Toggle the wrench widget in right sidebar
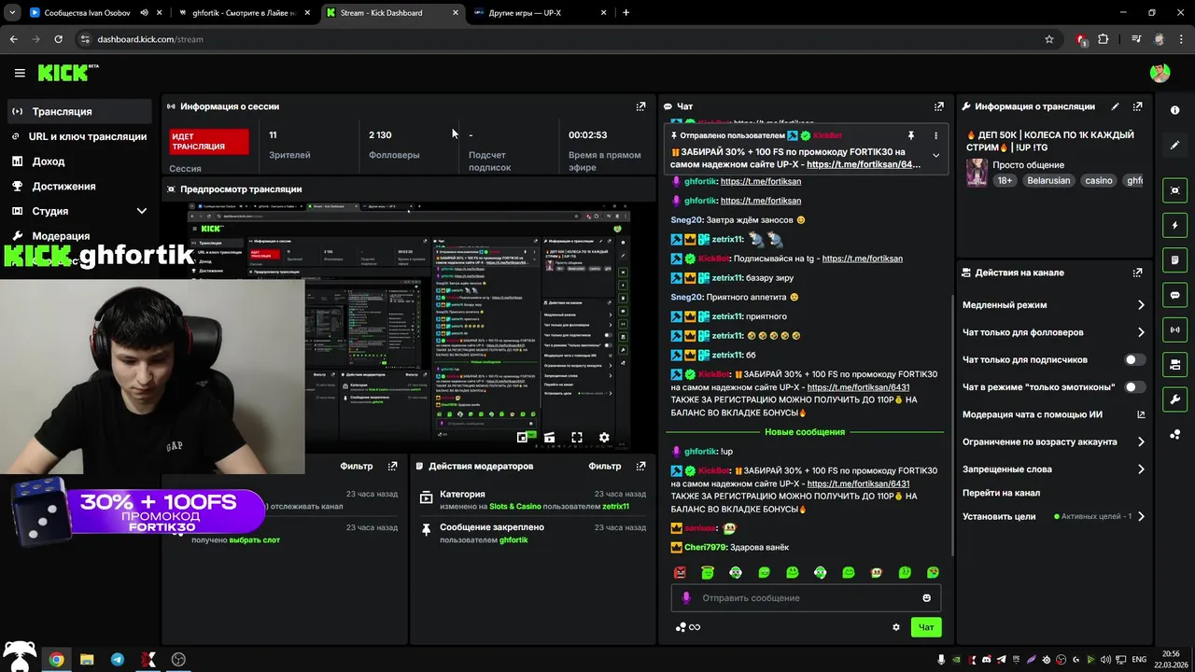The width and height of the screenshot is (1195, 672). point(1174,399)
